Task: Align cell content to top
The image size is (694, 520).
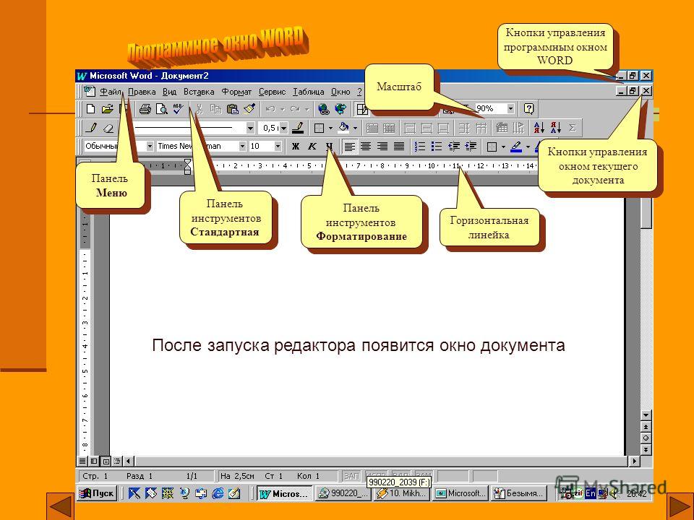Action: pyautogui.click(x=411, y=128)
